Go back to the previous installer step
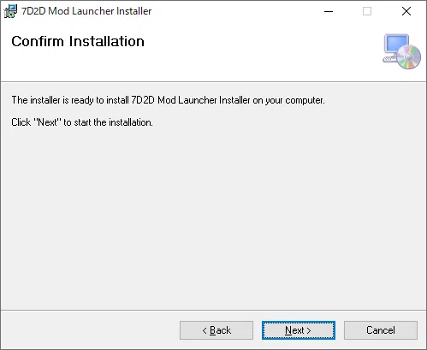Screen dimensions: 427x350 216,330
